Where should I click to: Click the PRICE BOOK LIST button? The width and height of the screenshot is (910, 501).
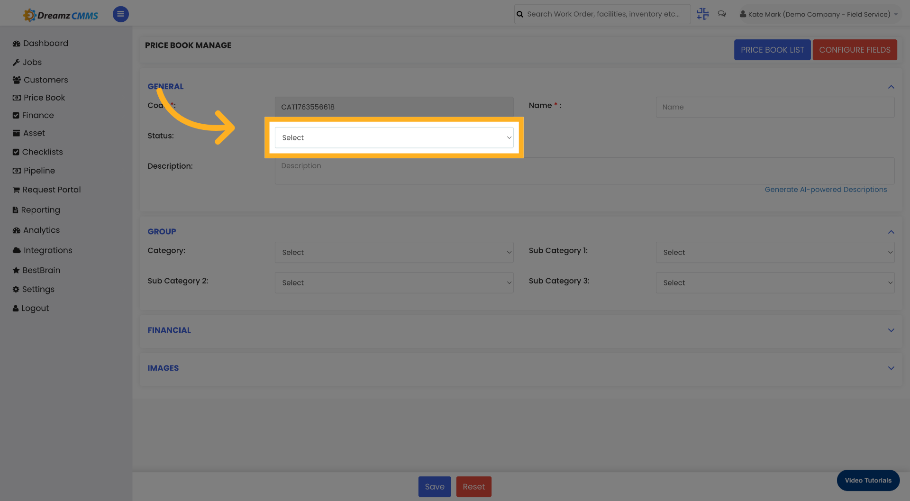pyautogui.click(x=772, y=50)
